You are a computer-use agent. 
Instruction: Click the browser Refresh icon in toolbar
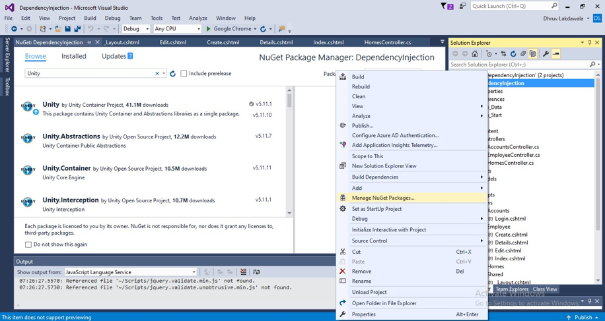pos(263,29)
